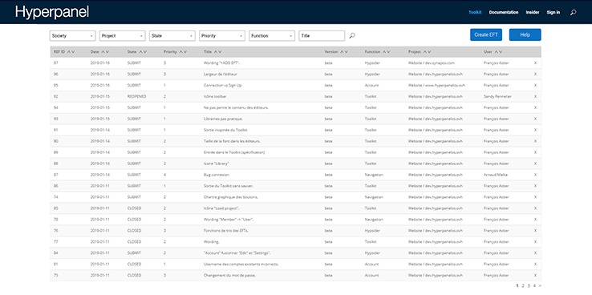Viewport: 592px width, 295px height.
Task: Sort Project column ascending
Action: [424, 51]
